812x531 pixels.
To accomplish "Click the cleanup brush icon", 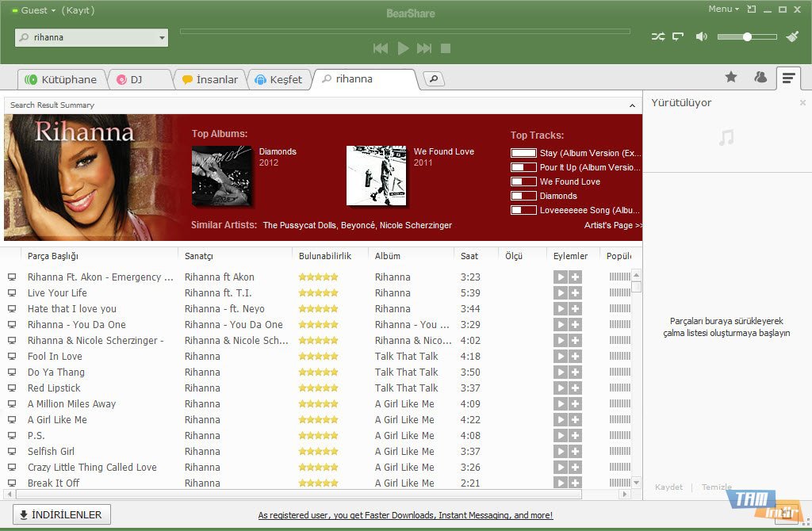I will [792, 36].
